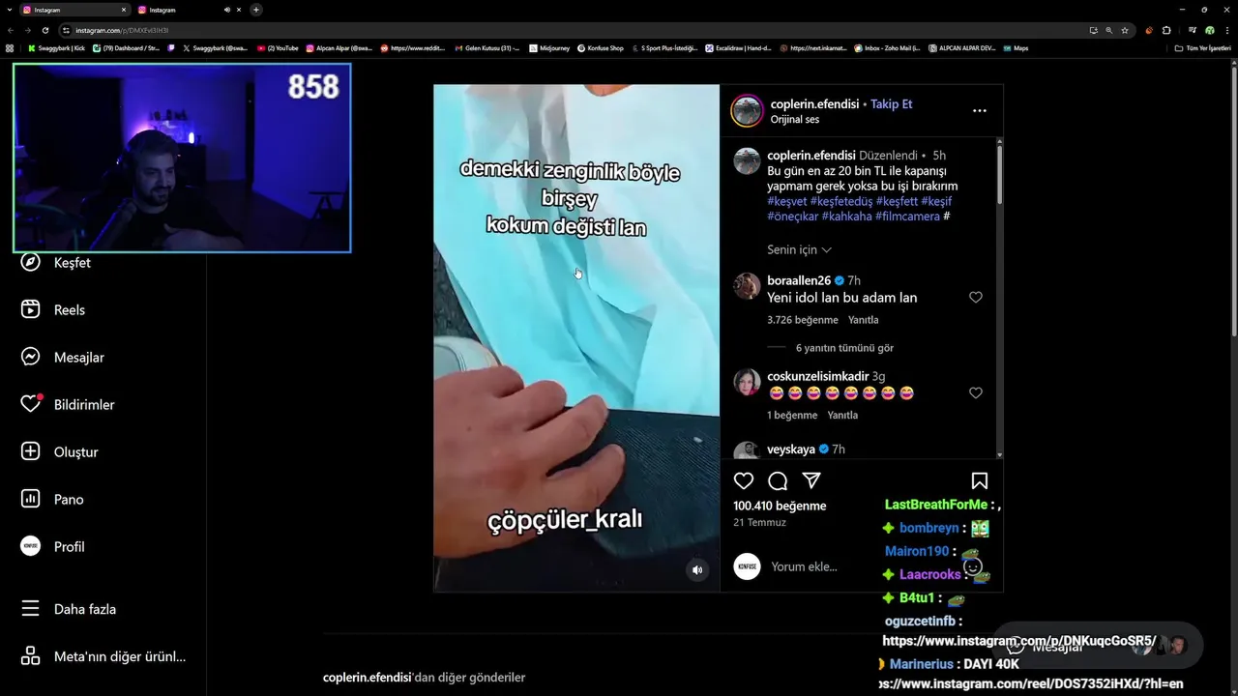Open a new browser tab
The width and height of the screenshot is (1238, 696).
pyautogui.click(x=255, y=10)
